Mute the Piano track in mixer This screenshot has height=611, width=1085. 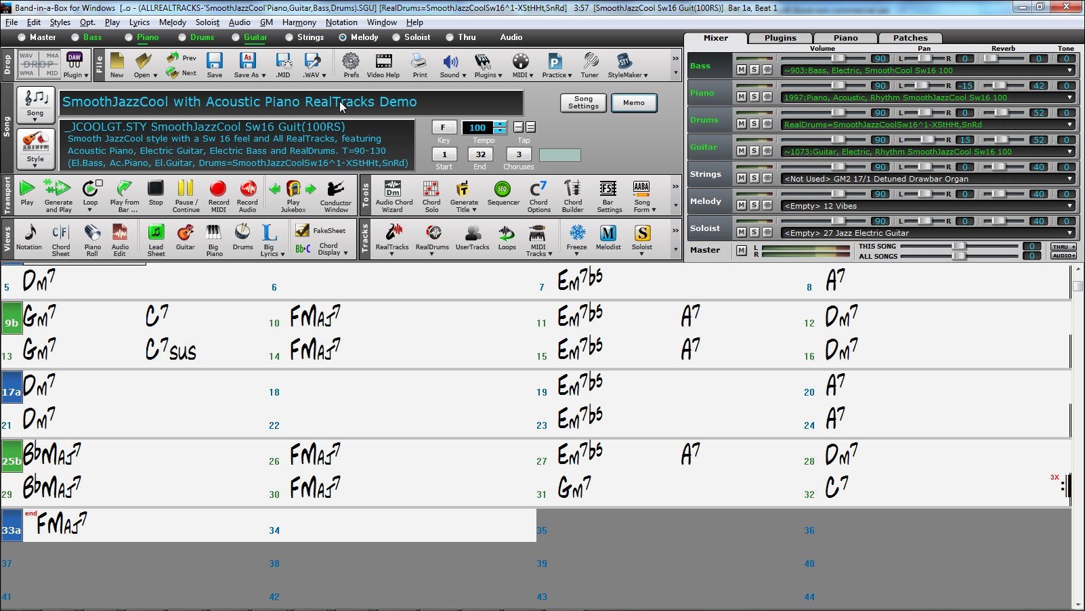coord(742,97)
